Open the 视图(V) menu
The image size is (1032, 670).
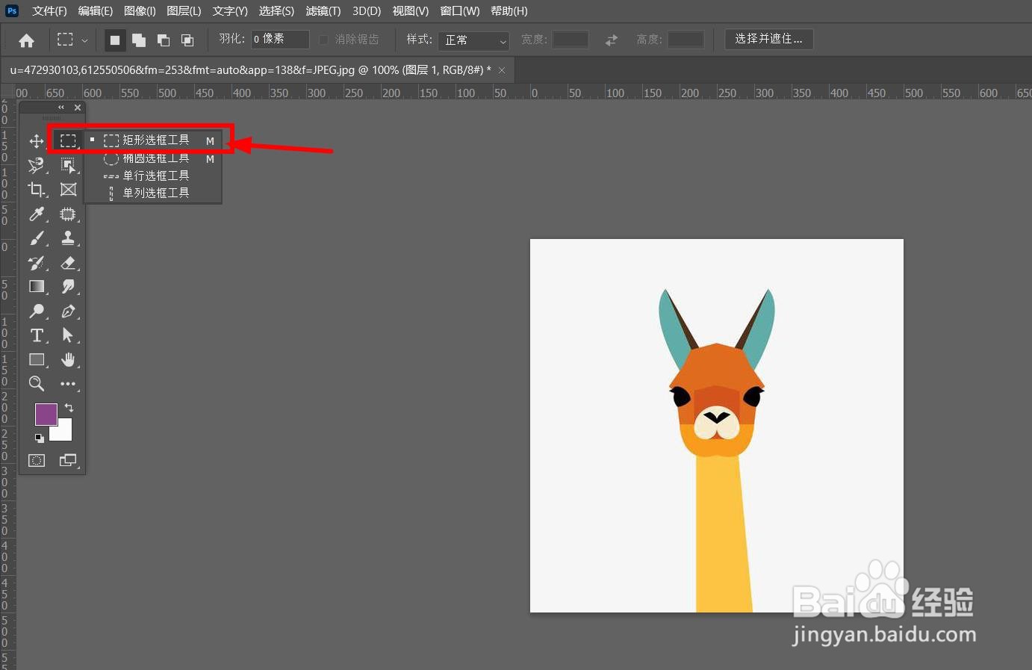tap(410, 11)
